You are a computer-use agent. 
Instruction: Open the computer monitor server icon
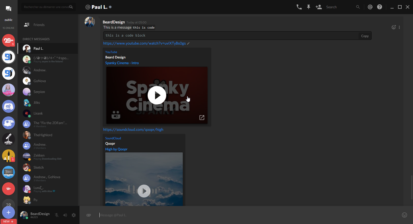click(x=9, y=172)
